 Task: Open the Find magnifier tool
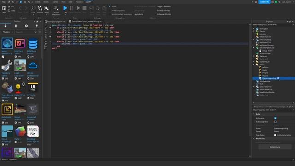(x=33, y=8)
